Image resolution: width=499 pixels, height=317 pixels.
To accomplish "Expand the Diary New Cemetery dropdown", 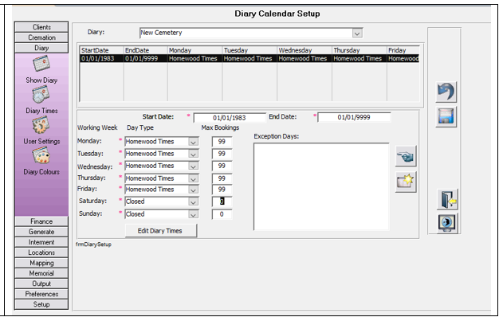I will (x=357, y=33).
